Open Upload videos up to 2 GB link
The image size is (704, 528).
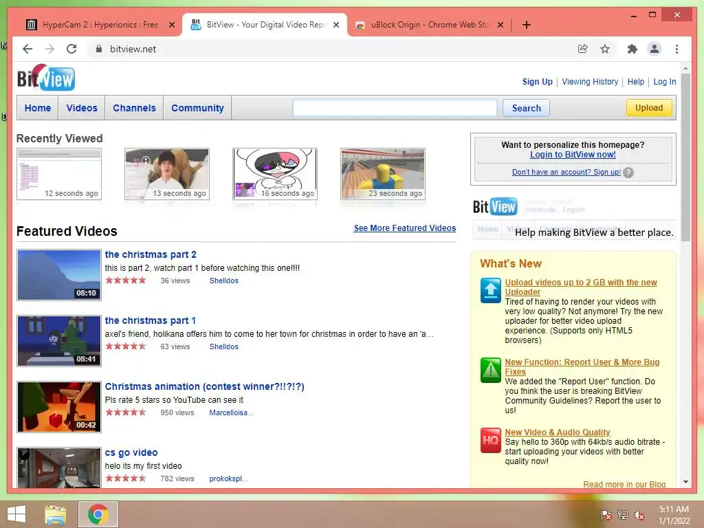click(x=580, y=287)
